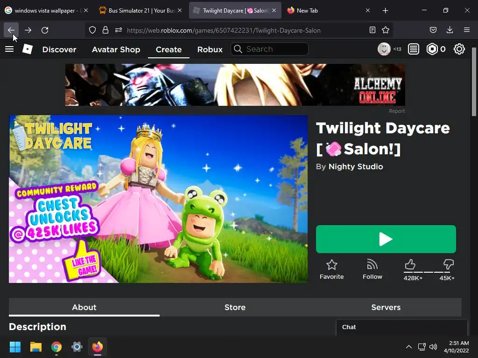
Task: Open the Robux balance icon
Action: click(432, 49)
